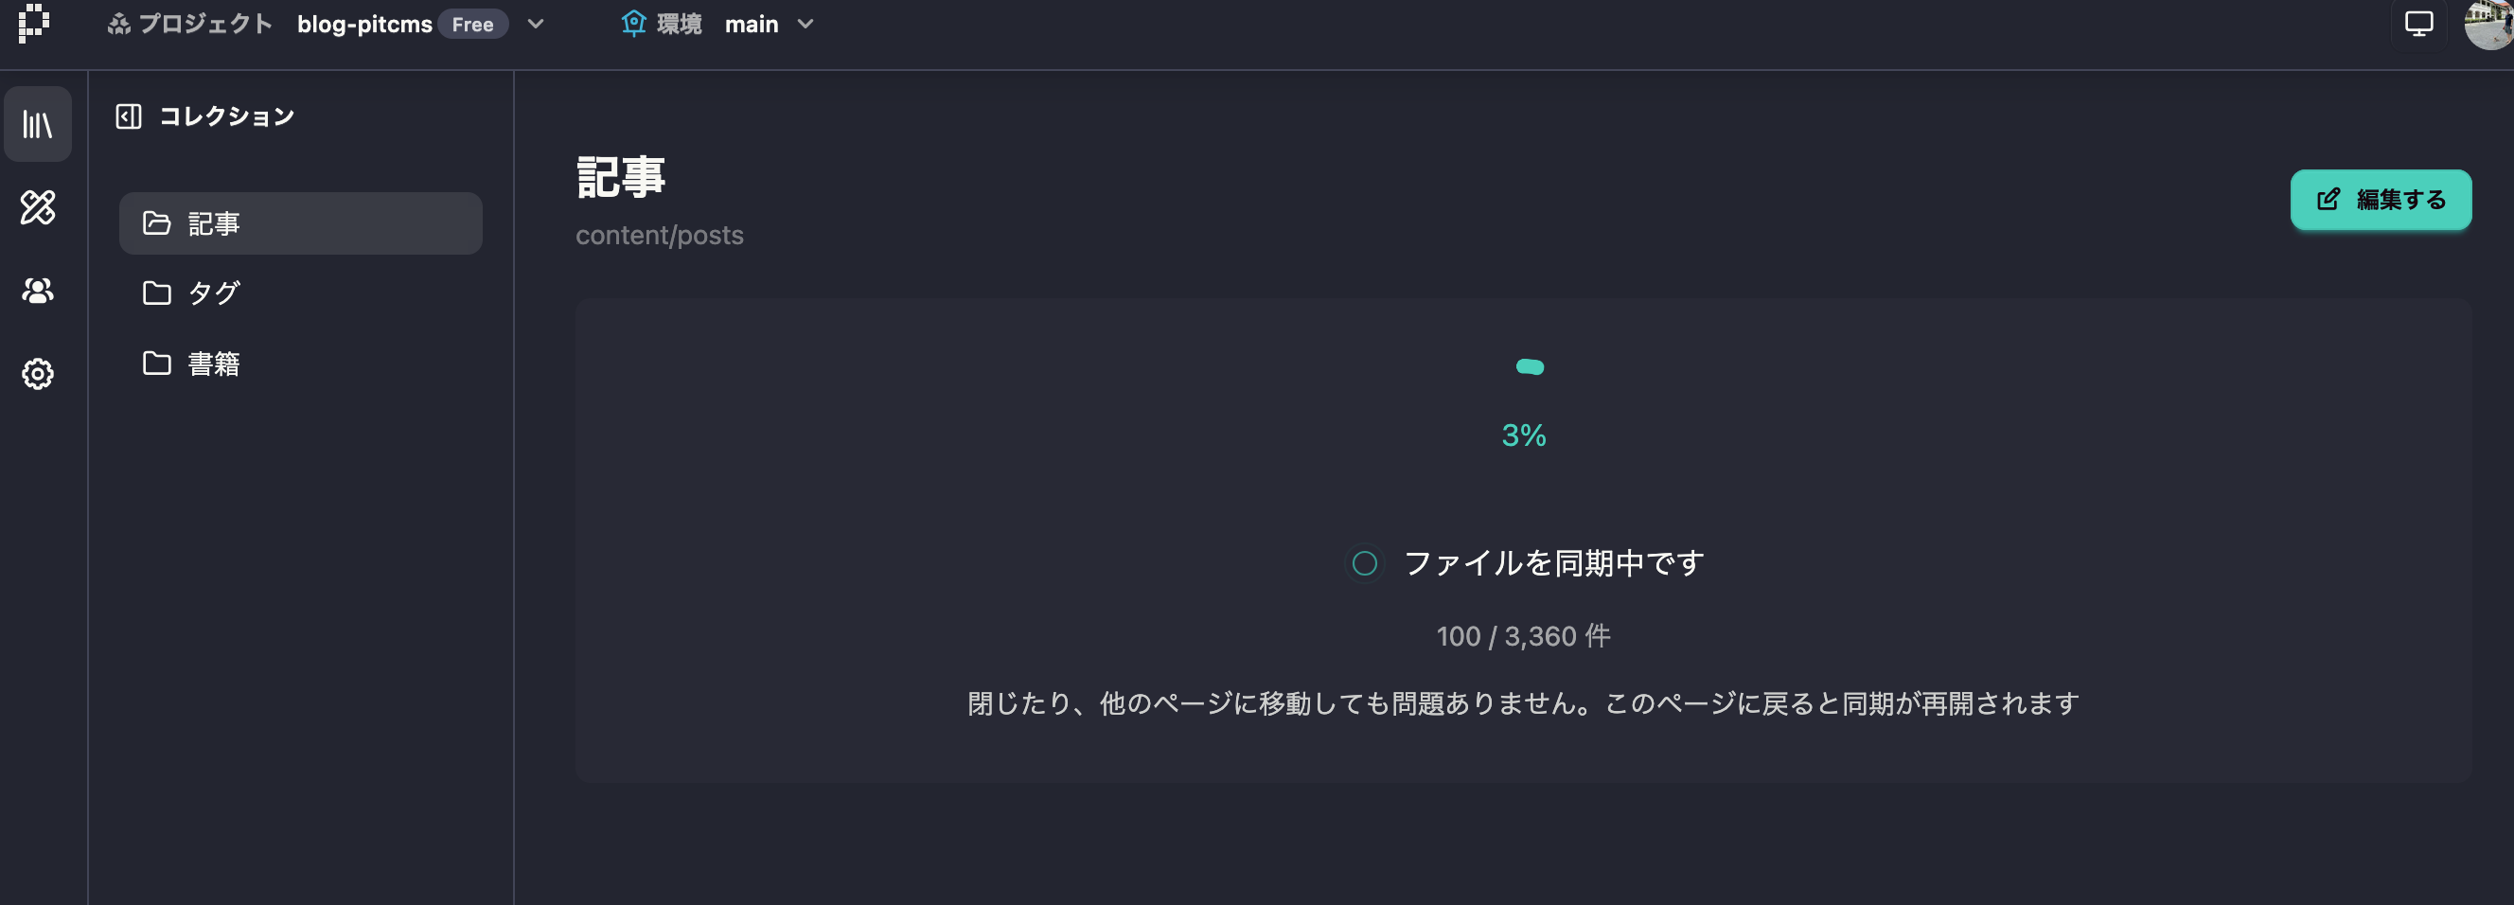The height and width of the screenshot is (905, 2514).
Task: Click the 環境 label
Action: [x=679, y=25]
